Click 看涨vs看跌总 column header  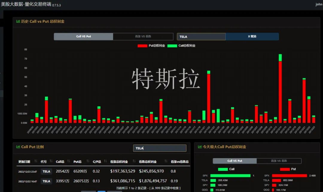point(180,161)
